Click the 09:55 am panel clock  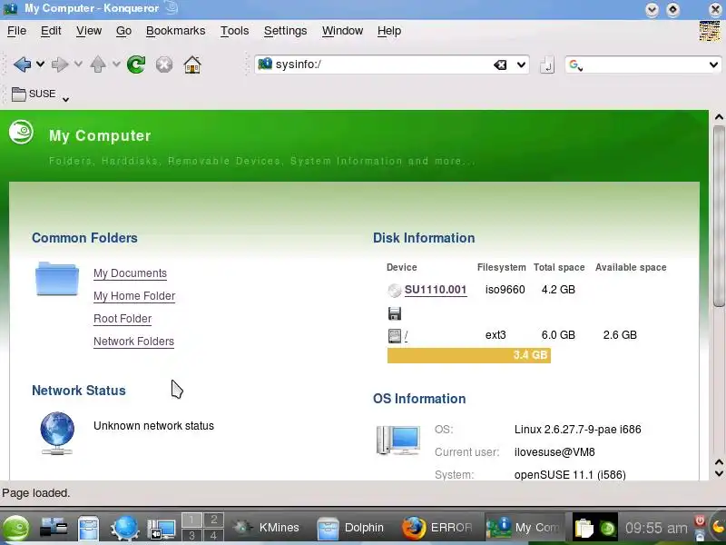tap(656, 528)
